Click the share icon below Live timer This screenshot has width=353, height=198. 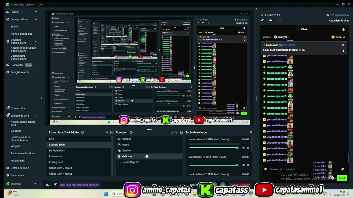click(x=279, y=20)
